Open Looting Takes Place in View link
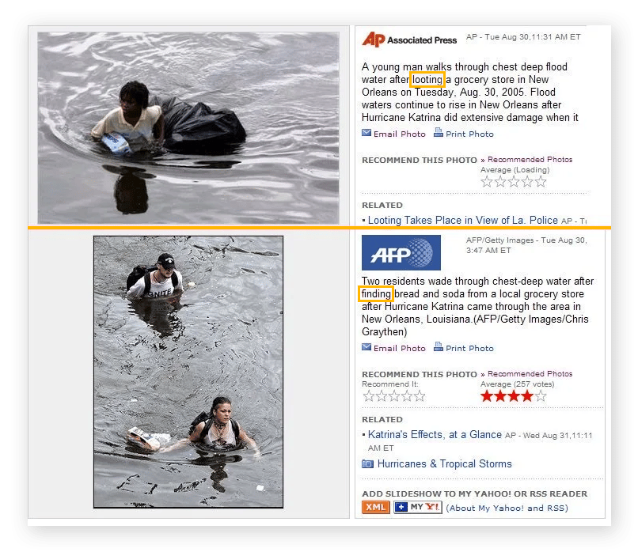 (462, 221)
